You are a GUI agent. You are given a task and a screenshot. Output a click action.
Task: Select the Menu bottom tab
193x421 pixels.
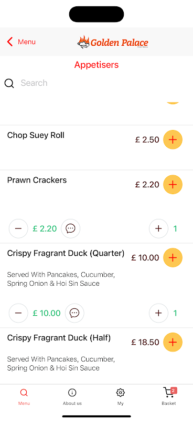(24, 396)
